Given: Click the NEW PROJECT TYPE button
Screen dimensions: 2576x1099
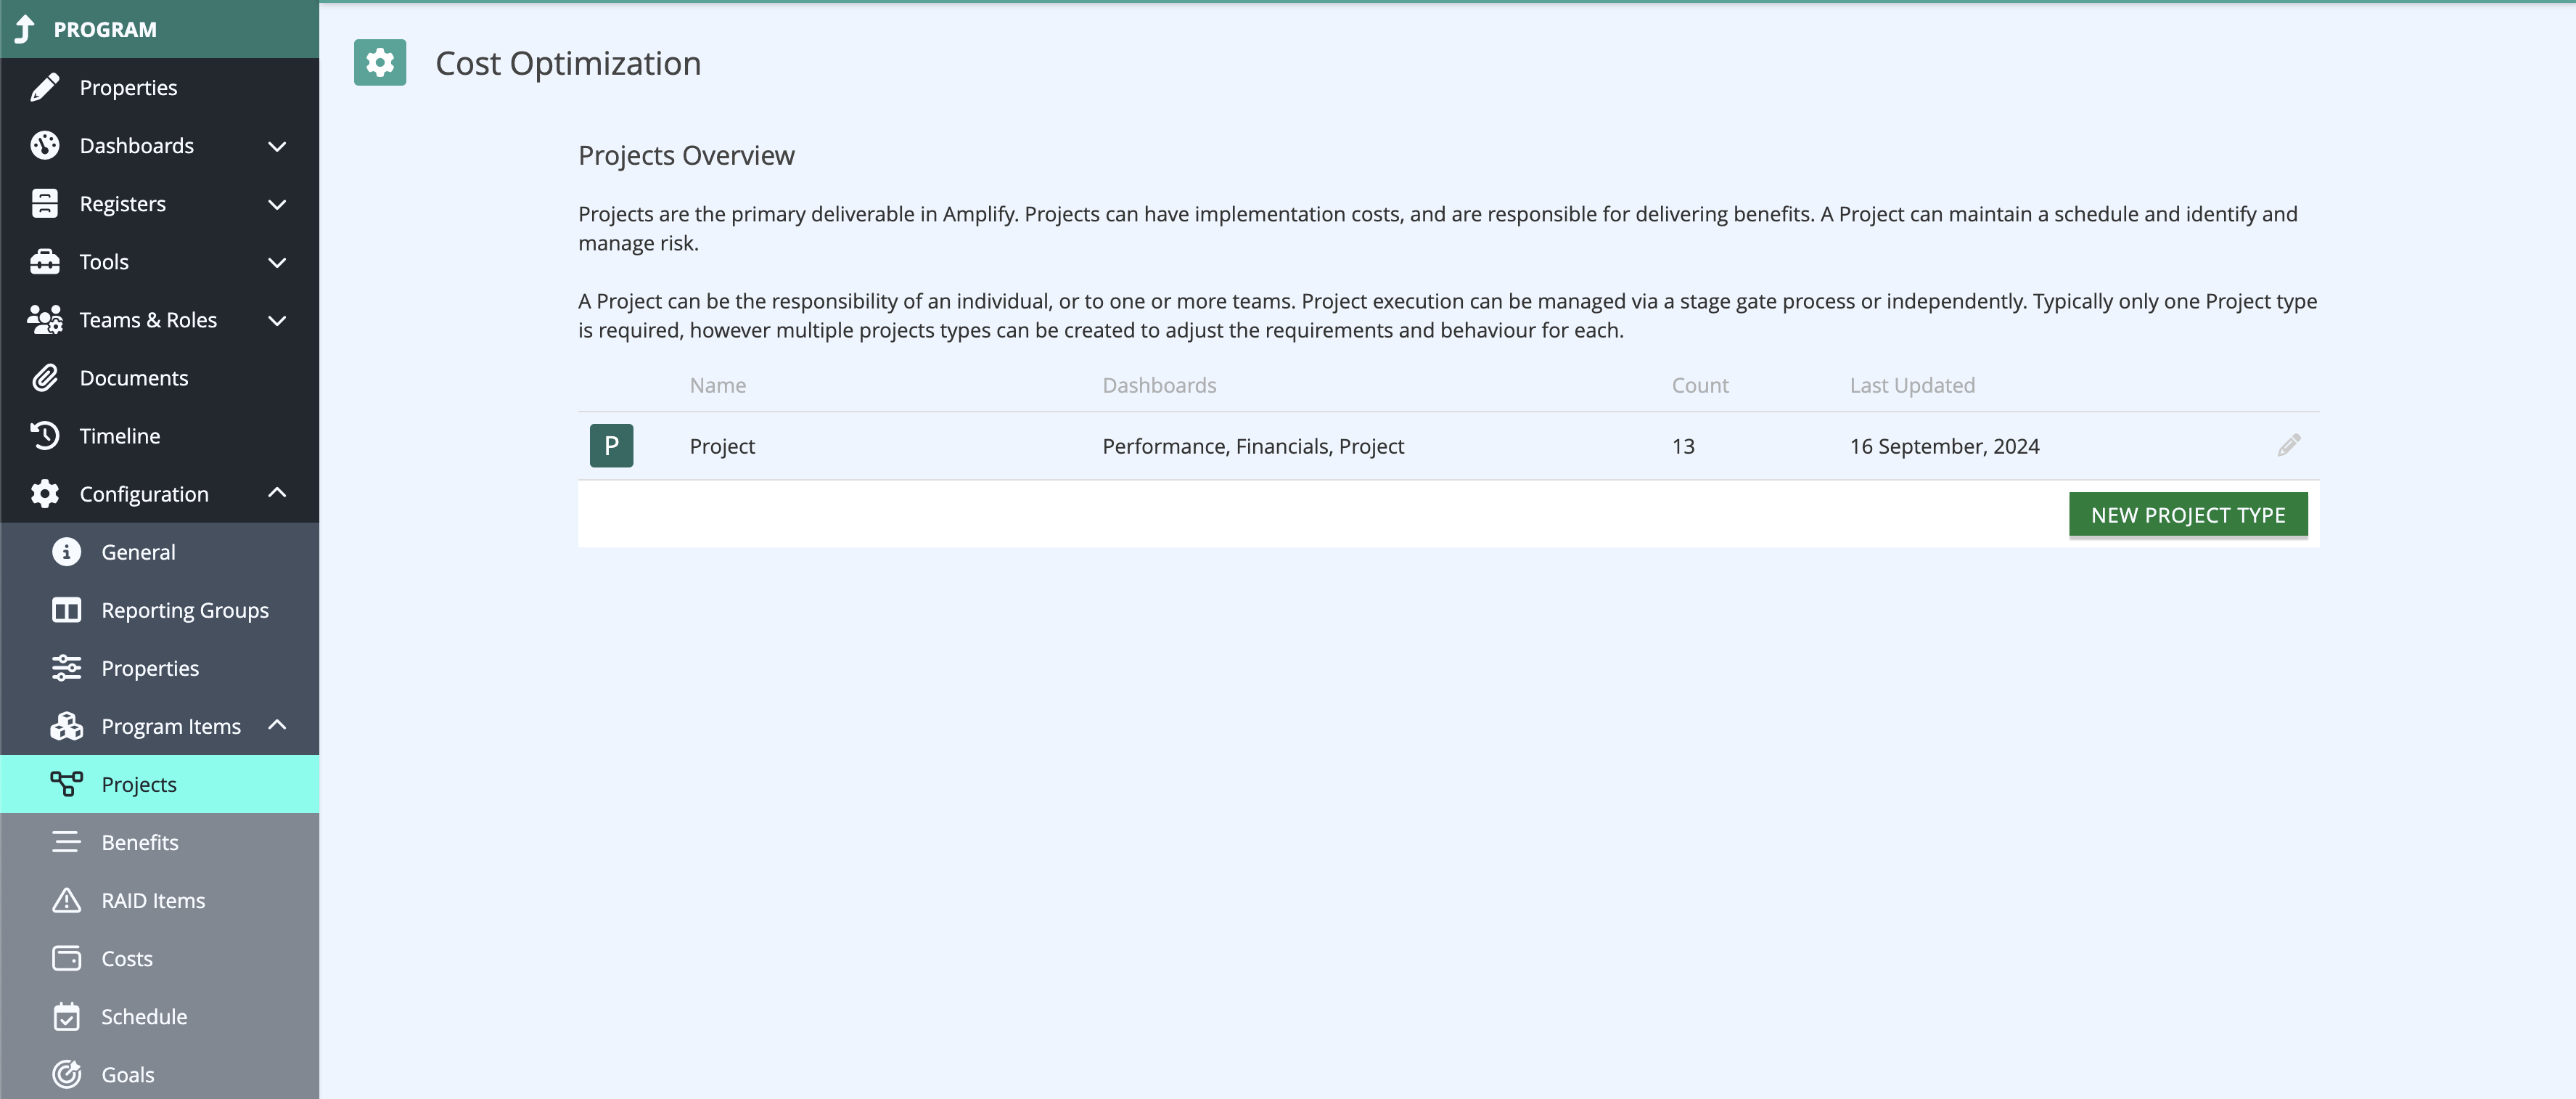Looking at the screenshot, I should [2188, 515].
